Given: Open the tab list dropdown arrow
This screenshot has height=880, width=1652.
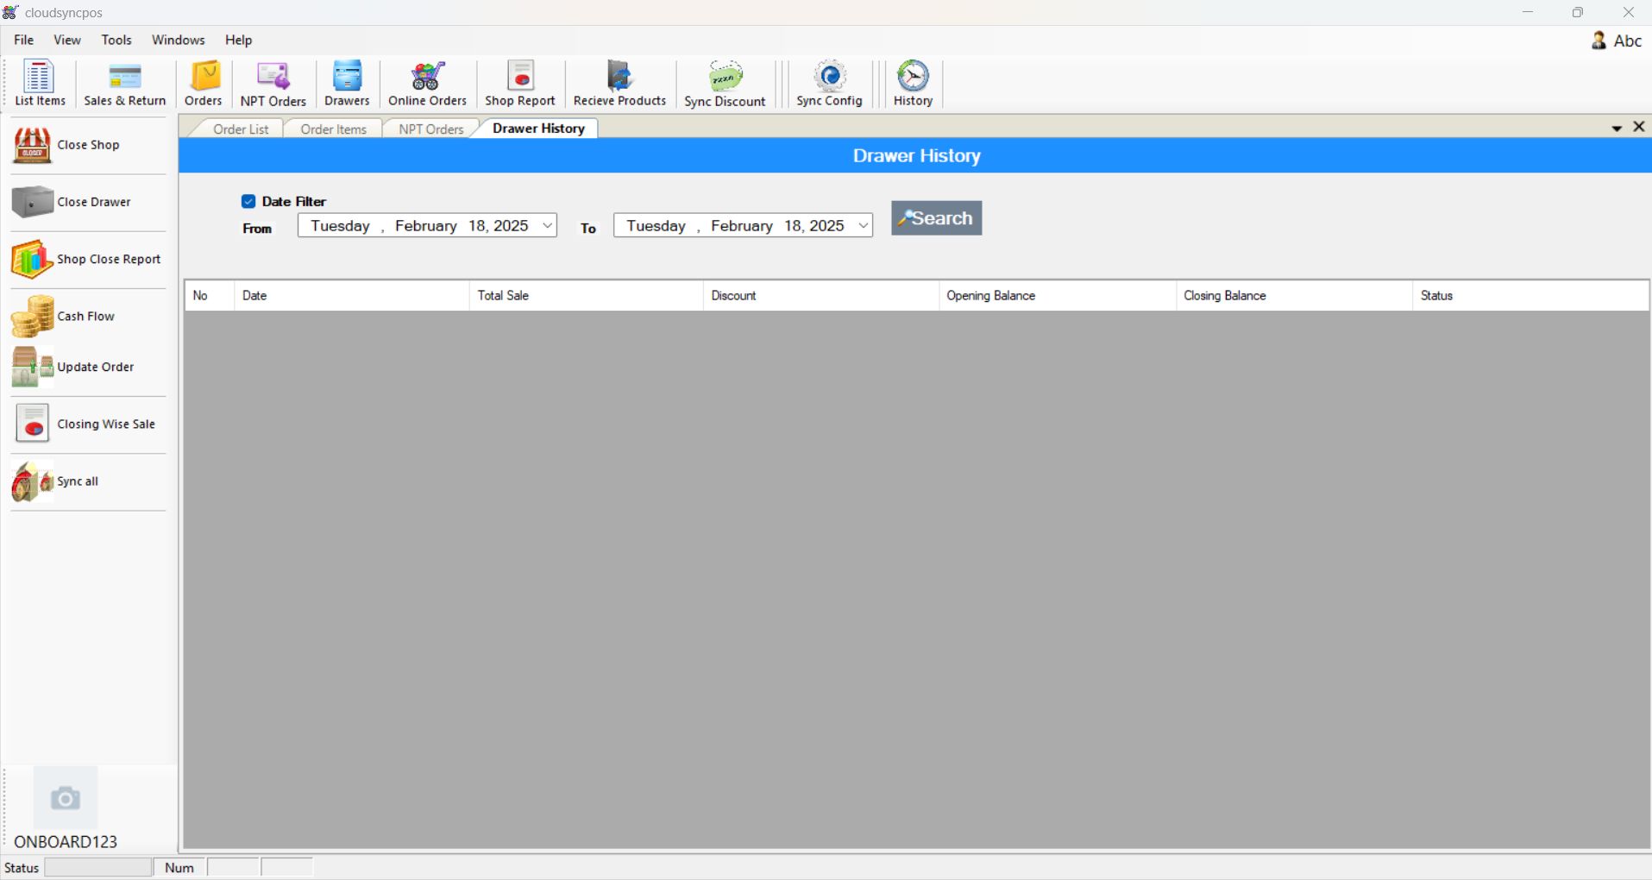Looking at the screenshot, I should pyautogui.click(x=1617, y=128).
